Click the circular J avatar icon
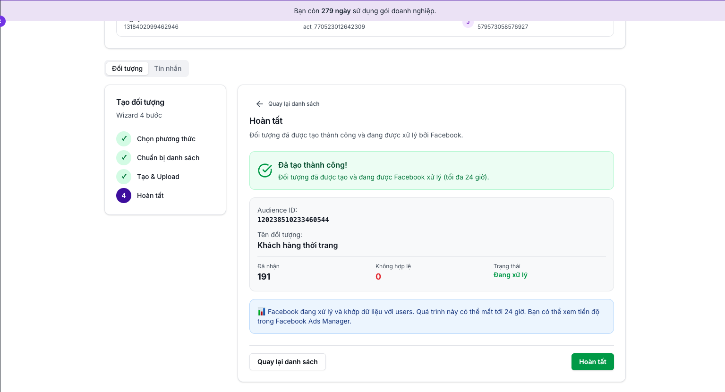The width and height of the screenshot is (725, 392). pos(468,22)
